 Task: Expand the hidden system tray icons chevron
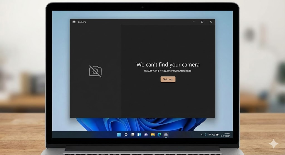(202, 135)
